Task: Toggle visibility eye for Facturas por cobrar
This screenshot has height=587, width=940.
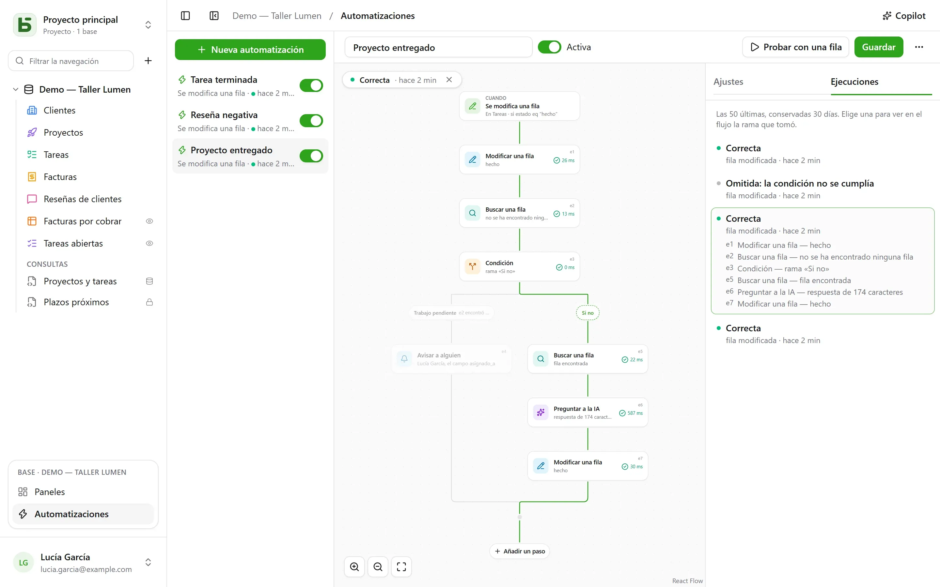Action: [149, 221]
